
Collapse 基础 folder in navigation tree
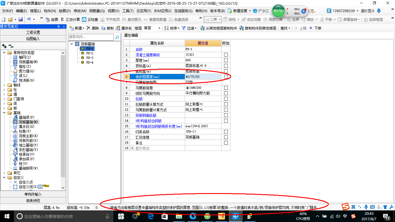[4, 113]
